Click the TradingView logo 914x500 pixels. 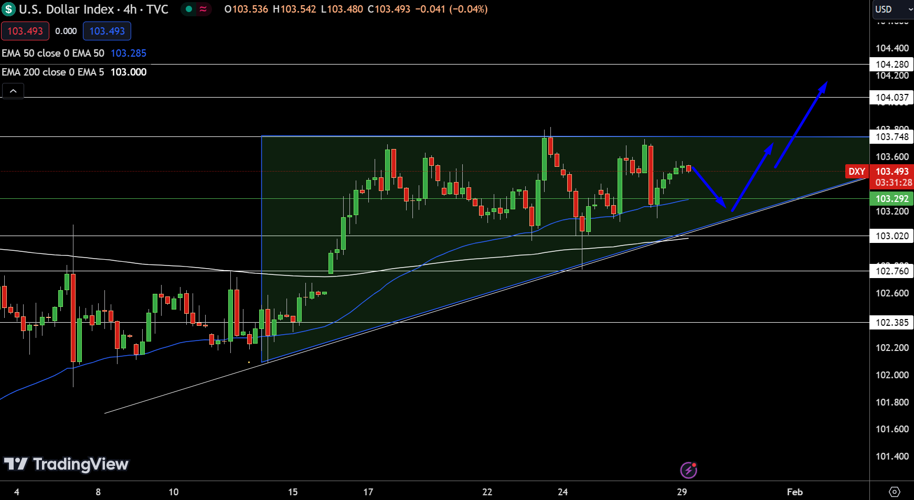tap(66, 464)
